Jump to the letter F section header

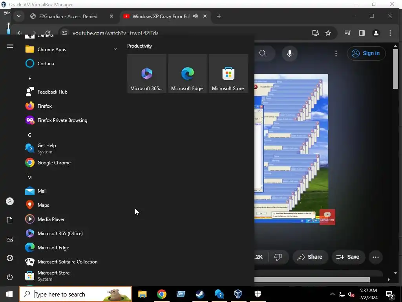pyautogui.click(x=30, y=78)
